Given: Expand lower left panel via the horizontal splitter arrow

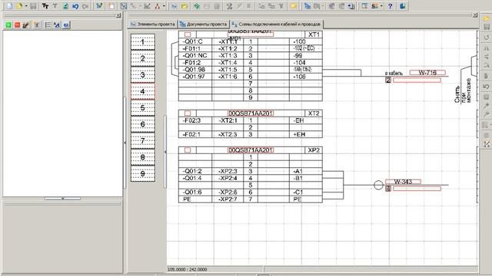Looking at the screenshot, I should (62, 199).
